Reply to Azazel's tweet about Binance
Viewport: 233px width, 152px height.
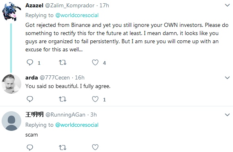coord(30,62)
